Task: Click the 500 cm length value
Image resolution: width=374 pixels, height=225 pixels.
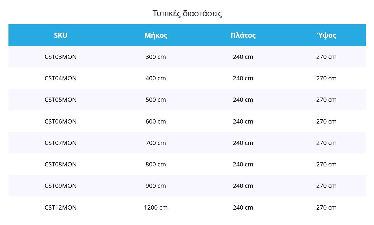Action: pos(156,100)
